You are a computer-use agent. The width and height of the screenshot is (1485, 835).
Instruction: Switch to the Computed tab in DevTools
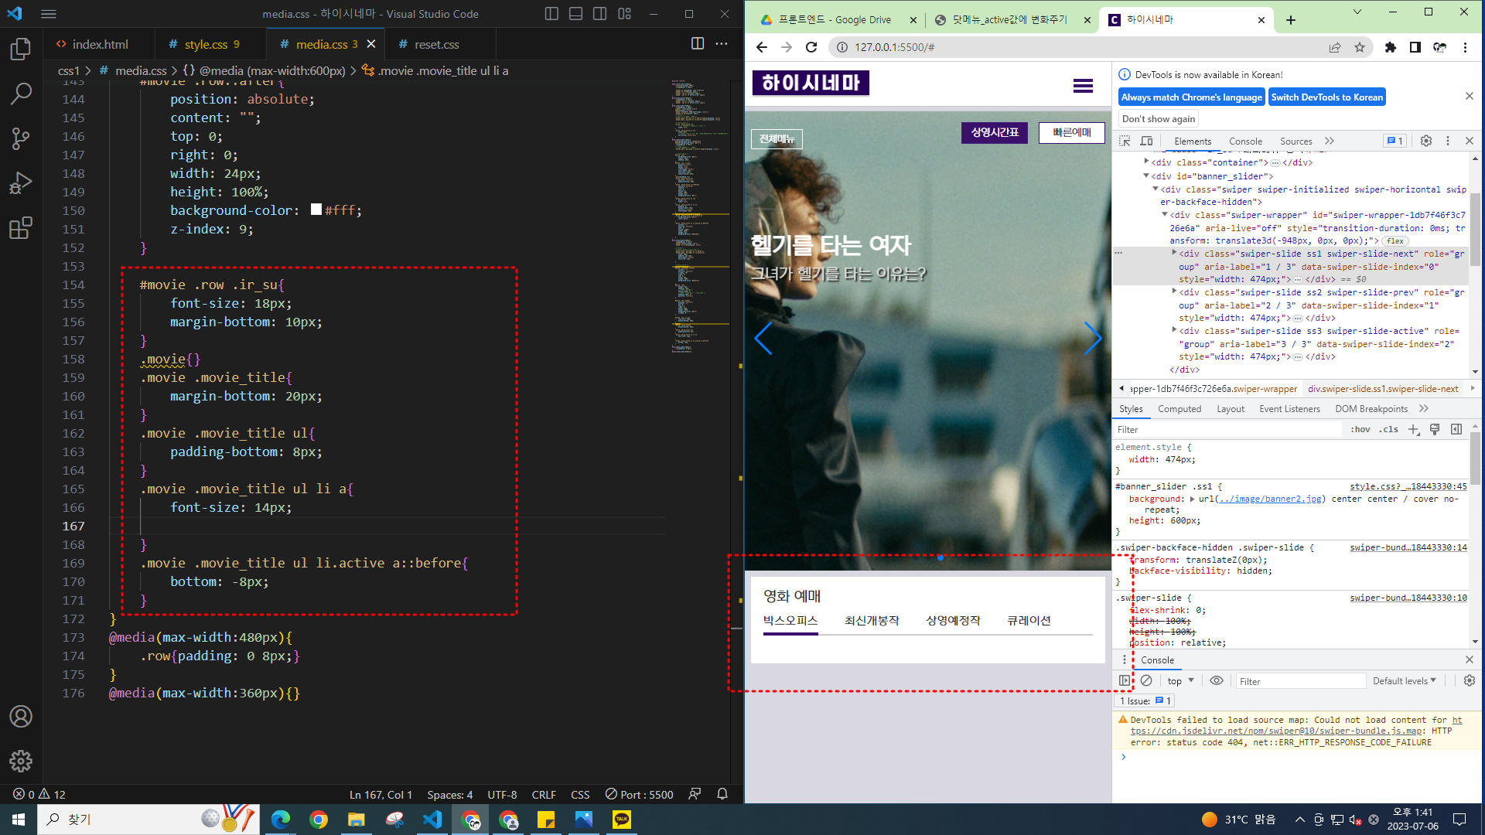pyautogui.click(x=1179, y=409)
